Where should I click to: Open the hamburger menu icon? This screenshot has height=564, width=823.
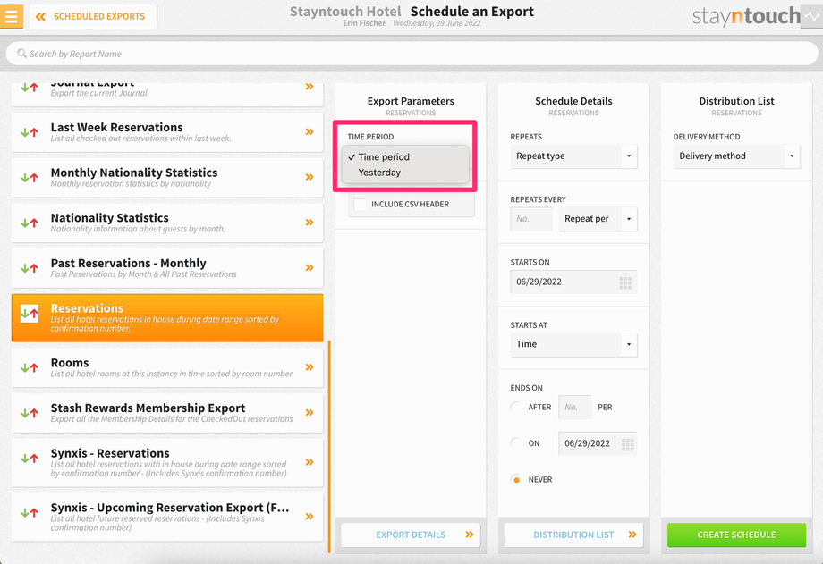click(11, 16)
